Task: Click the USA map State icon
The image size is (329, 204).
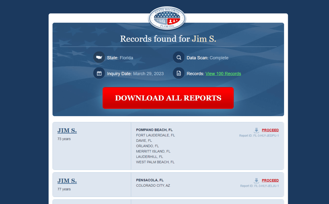Action: point(99,57)
